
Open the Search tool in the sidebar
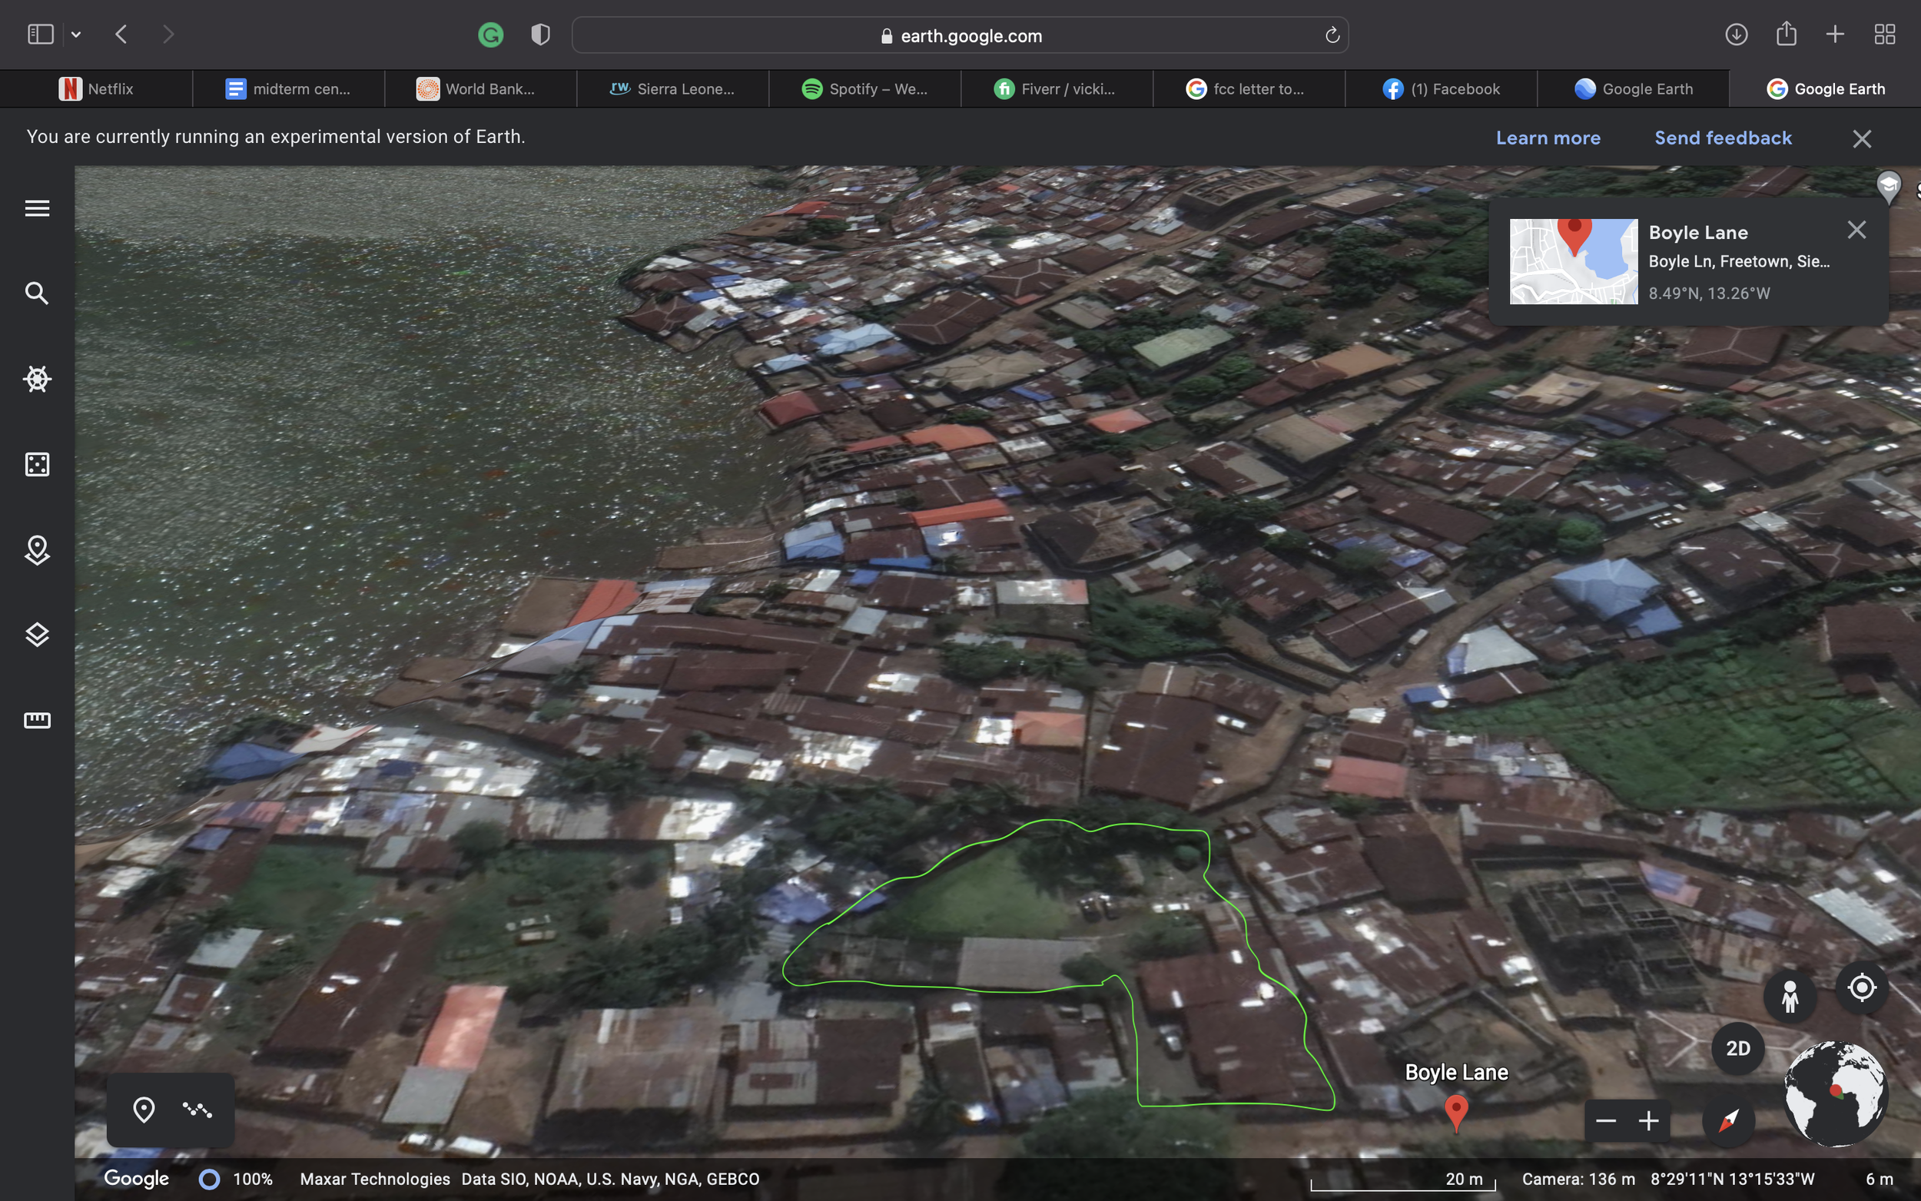(x=37, y=293)
